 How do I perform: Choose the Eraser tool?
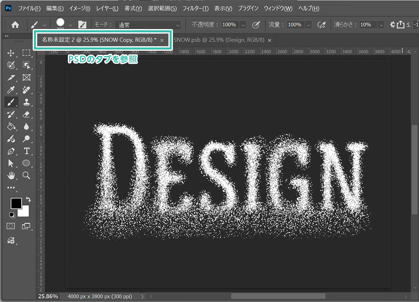click(27, 114)
